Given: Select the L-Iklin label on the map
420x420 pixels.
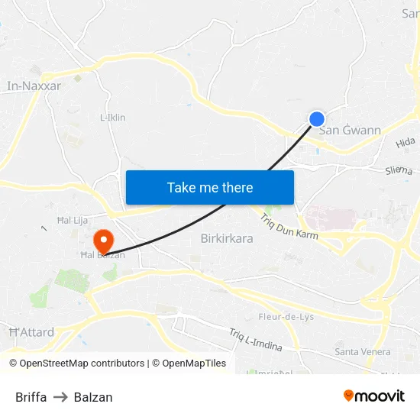Looking at the screenshot, I should click(113, 118).
